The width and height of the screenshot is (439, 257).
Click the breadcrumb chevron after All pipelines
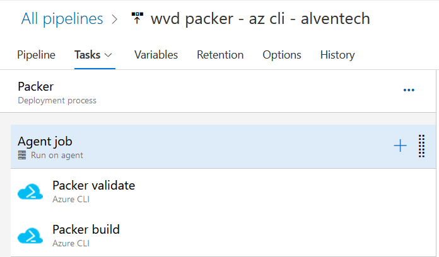point(115,19)
